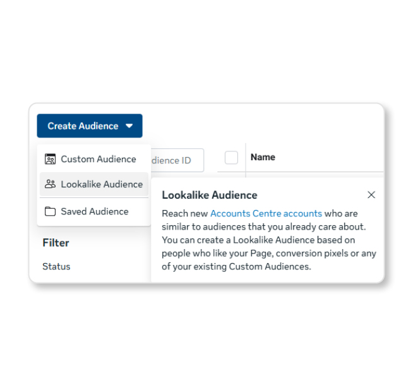The image size is (413, 386).
Task: Click the Filter section heading
Action: (56, 243)
